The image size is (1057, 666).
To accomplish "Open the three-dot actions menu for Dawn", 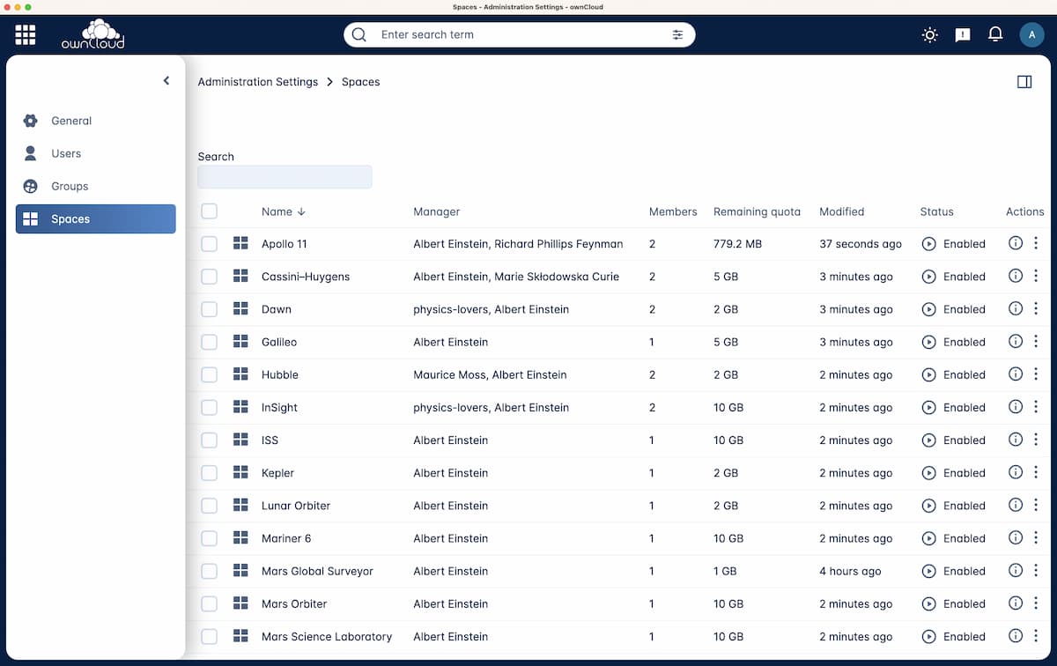I will pos(1036,309).
